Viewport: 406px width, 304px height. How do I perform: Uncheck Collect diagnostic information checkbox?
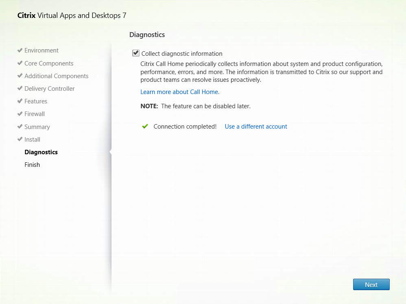(x=136, y=53)
